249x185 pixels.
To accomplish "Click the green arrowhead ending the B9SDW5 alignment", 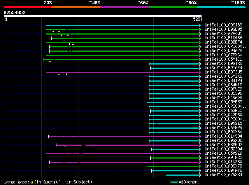I will (200, 30).
